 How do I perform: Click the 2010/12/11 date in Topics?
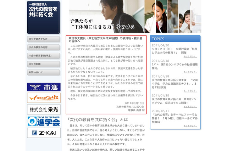160,111
